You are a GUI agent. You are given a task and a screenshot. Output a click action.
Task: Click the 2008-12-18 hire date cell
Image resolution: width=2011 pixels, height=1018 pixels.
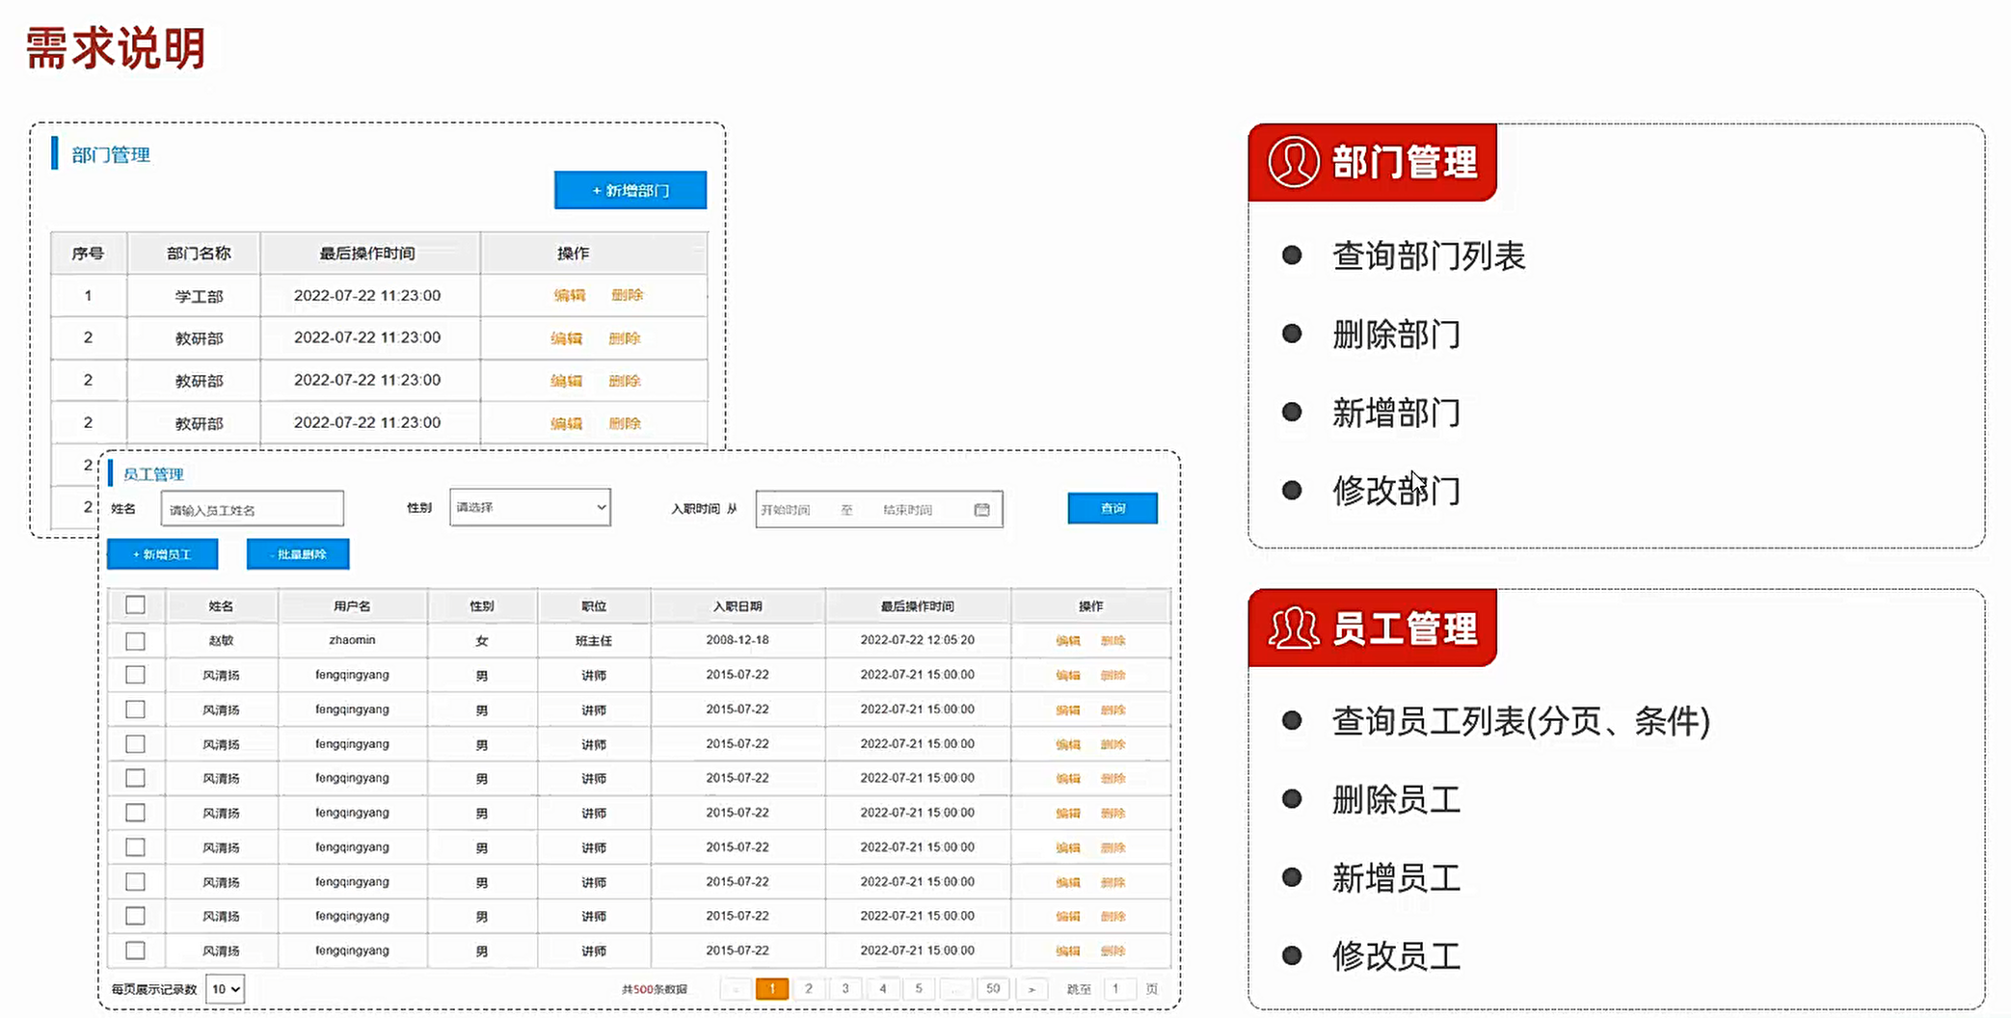[x=737, y=640]
